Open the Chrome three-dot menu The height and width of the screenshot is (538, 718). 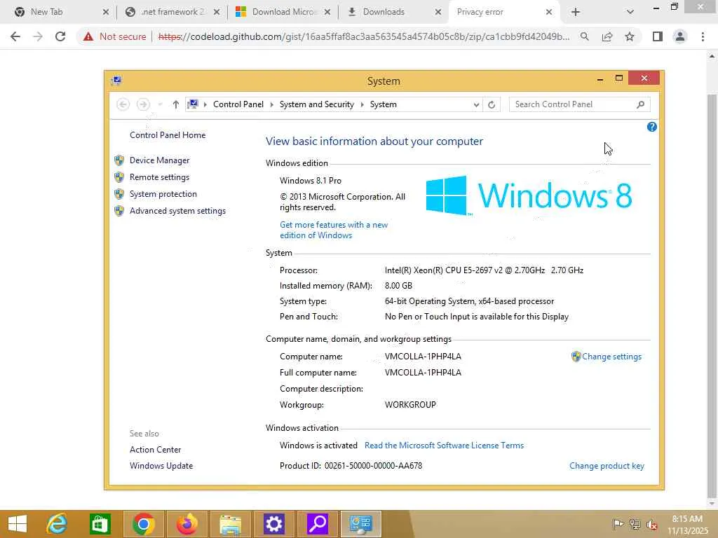(703, 36)
